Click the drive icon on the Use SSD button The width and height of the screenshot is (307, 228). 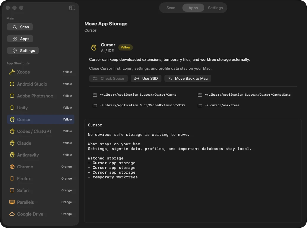click(x=136, y=79)
